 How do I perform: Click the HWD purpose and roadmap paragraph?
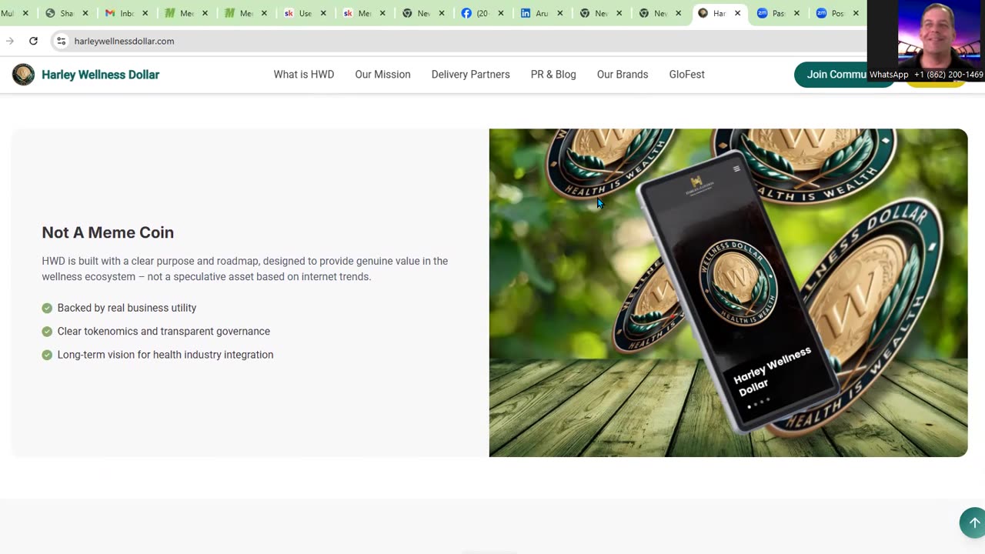click(245, 269)
